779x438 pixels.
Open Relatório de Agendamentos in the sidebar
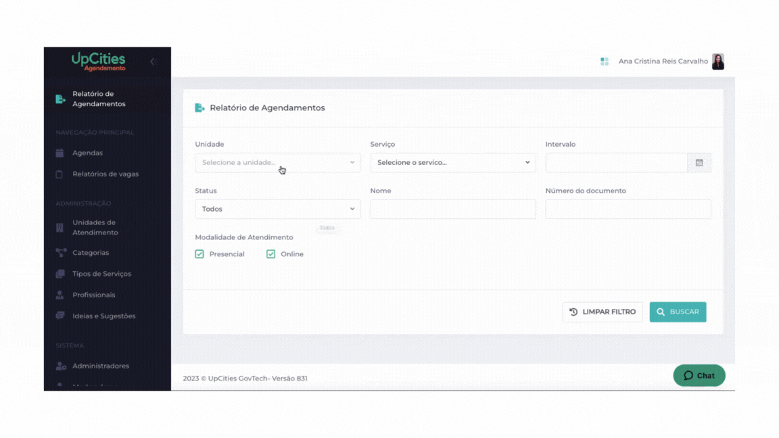coord(99,99)
